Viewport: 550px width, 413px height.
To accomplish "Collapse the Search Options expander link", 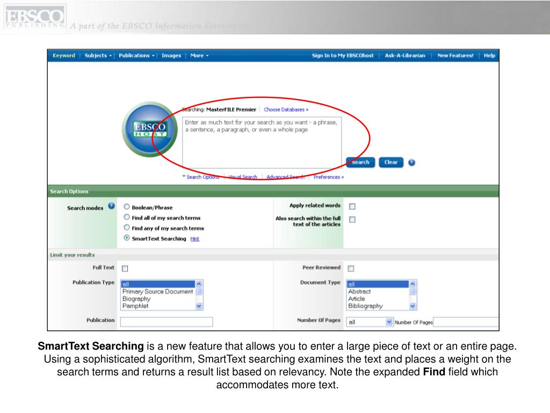I will pos(201,177).
